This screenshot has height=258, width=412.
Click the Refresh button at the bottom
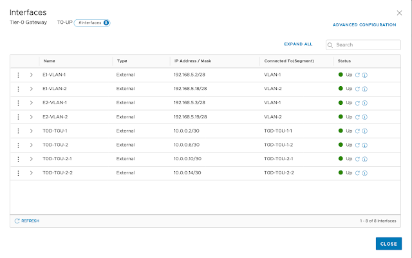pos(27,221)
